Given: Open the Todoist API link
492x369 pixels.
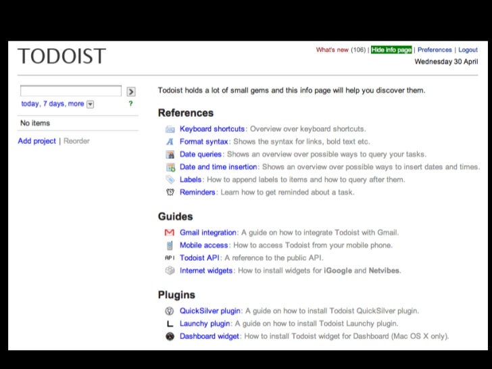Looking at the screenshot, I should (x=199, y=258).
